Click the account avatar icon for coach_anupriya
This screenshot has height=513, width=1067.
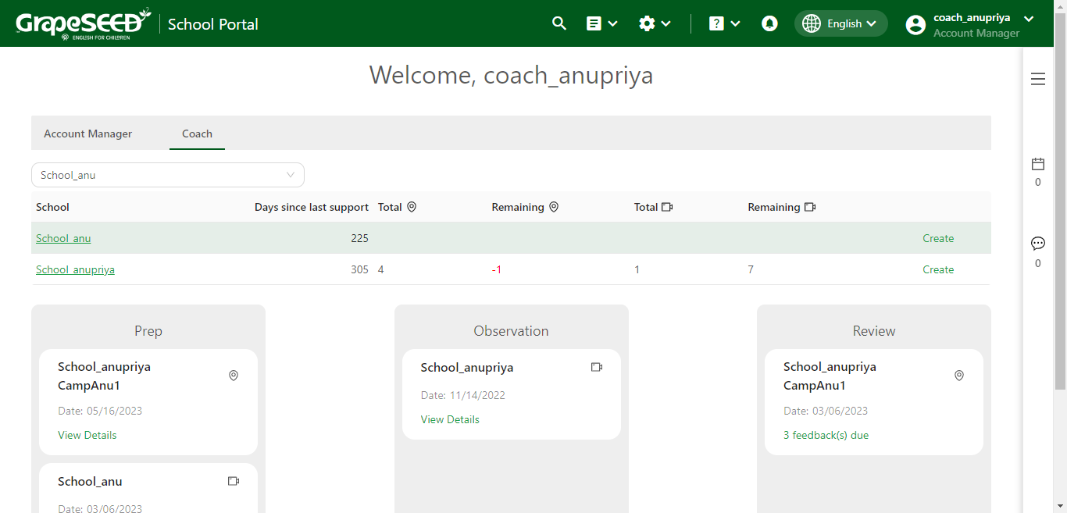coord(915,24)
